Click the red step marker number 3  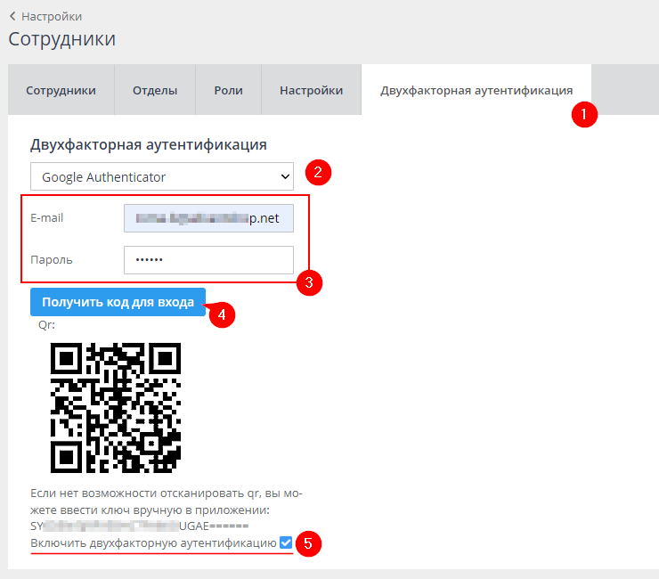[x=309, y=283]
